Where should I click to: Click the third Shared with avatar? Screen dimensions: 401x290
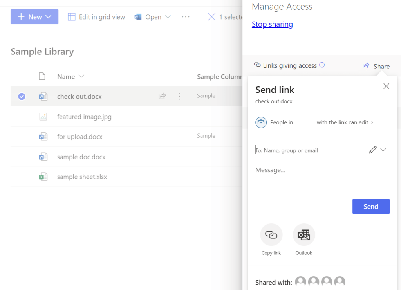click(327, 281)
